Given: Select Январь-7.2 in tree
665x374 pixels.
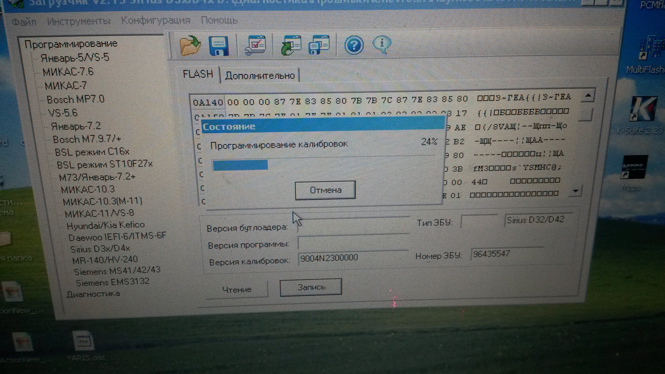Looking at the screenshot, I should (76, 126).
